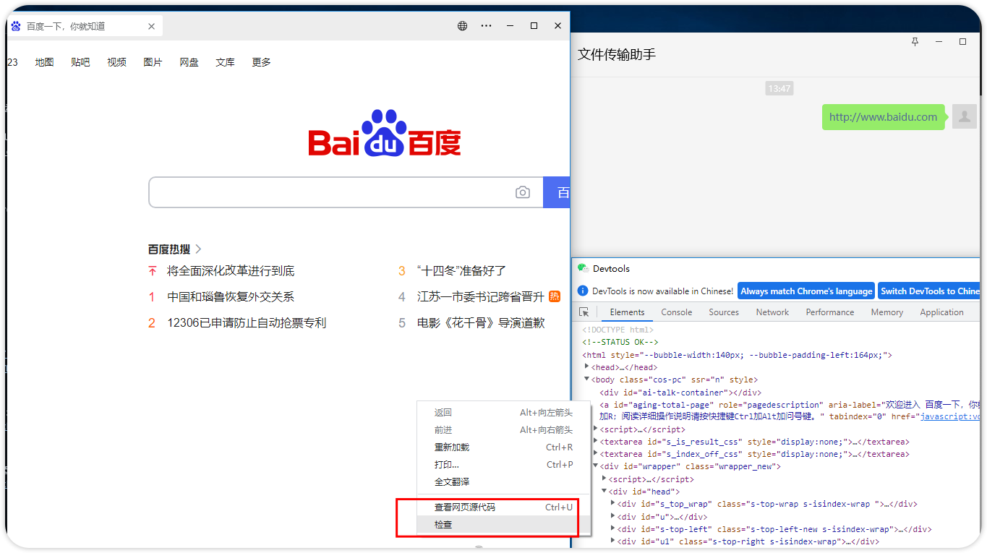The image size is (987, 553).
Task: Select 全文翻译 from context menu
Action: click(504, 482)
